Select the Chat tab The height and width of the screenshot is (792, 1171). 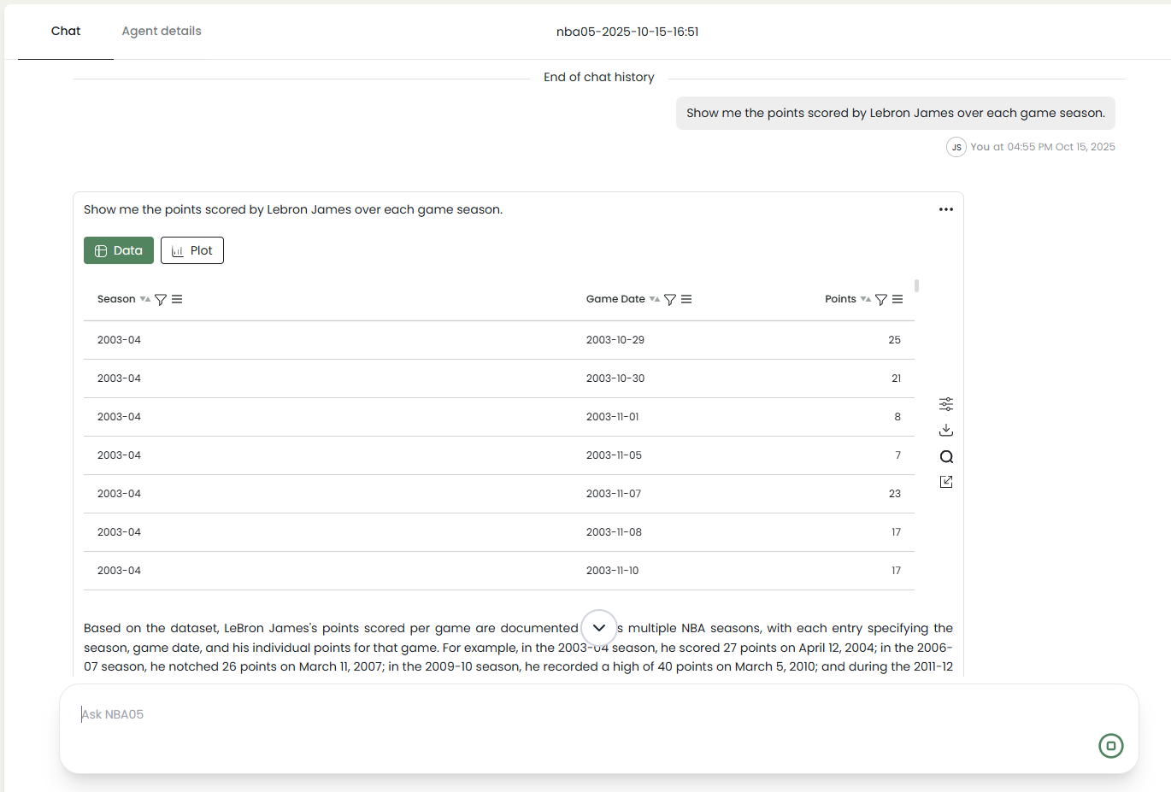pyautogui.click(x=66, y=31)
